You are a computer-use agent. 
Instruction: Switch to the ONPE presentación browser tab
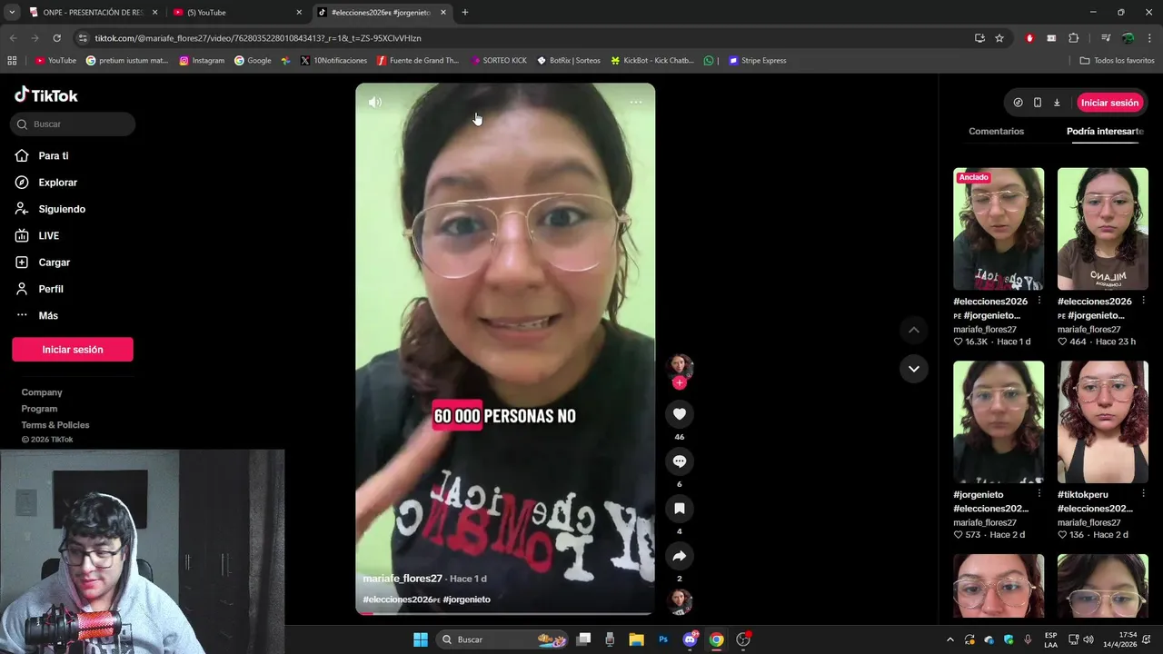point(94,13)
